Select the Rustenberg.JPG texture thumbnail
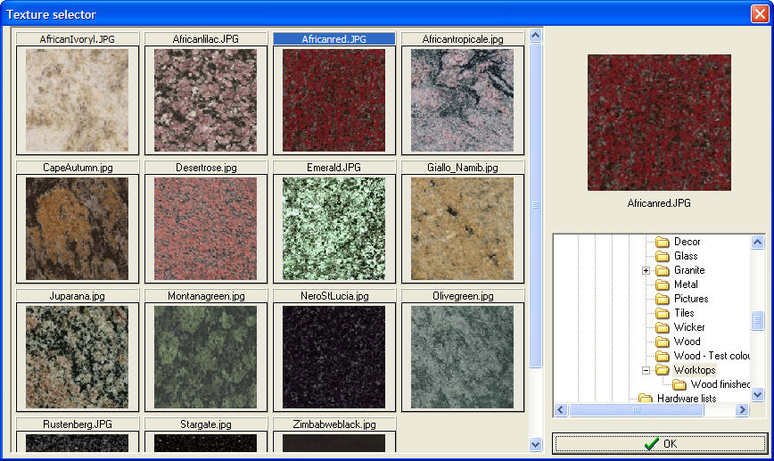774x461 pixels. pyautogui.click(x=77, y=441)
